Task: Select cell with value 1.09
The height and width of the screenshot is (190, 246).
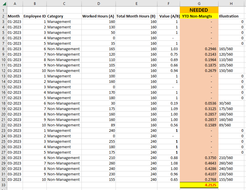Action: pyautogui.click(x=169, y=109)
